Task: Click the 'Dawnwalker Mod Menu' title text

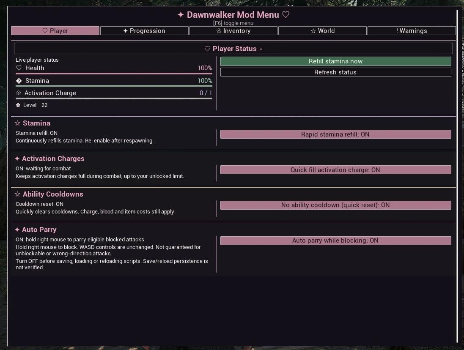Action: pos(233,15)
